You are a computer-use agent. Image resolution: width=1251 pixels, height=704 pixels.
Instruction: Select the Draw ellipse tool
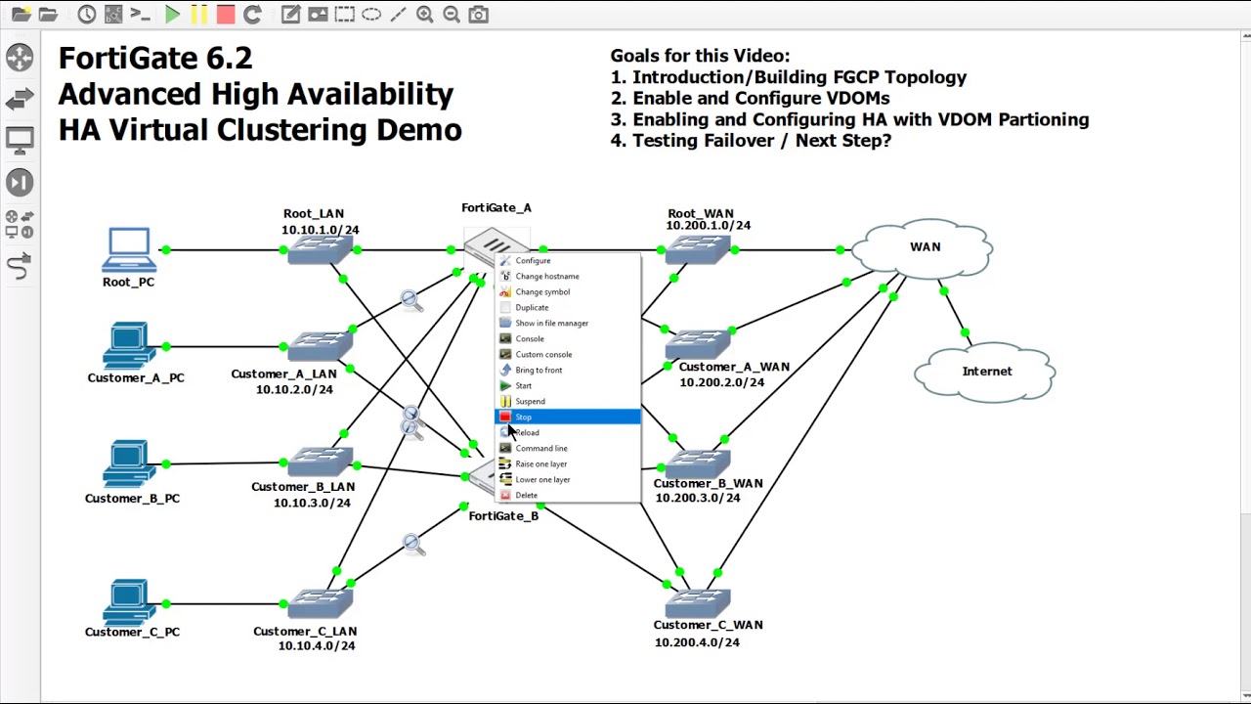(x=371, y=15)
